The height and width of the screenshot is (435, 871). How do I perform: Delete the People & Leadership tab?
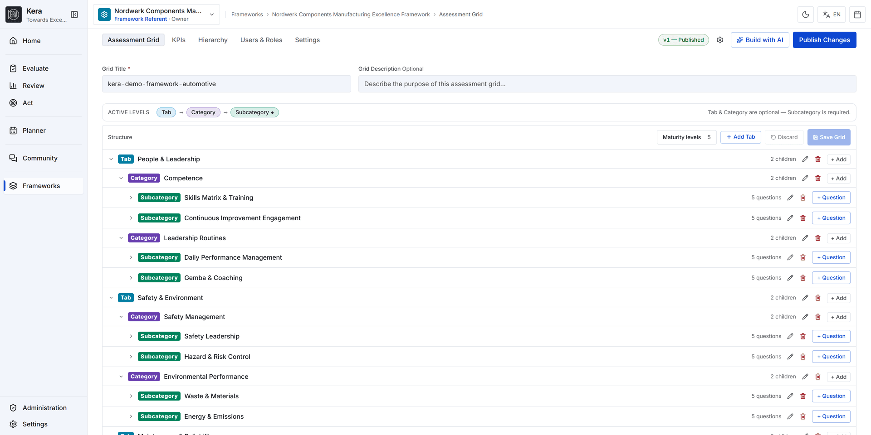click(x=818, y=159)
